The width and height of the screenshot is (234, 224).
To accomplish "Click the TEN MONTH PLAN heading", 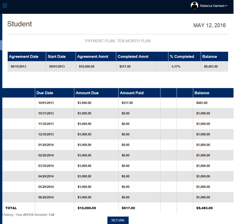I will tap(118, 41).
